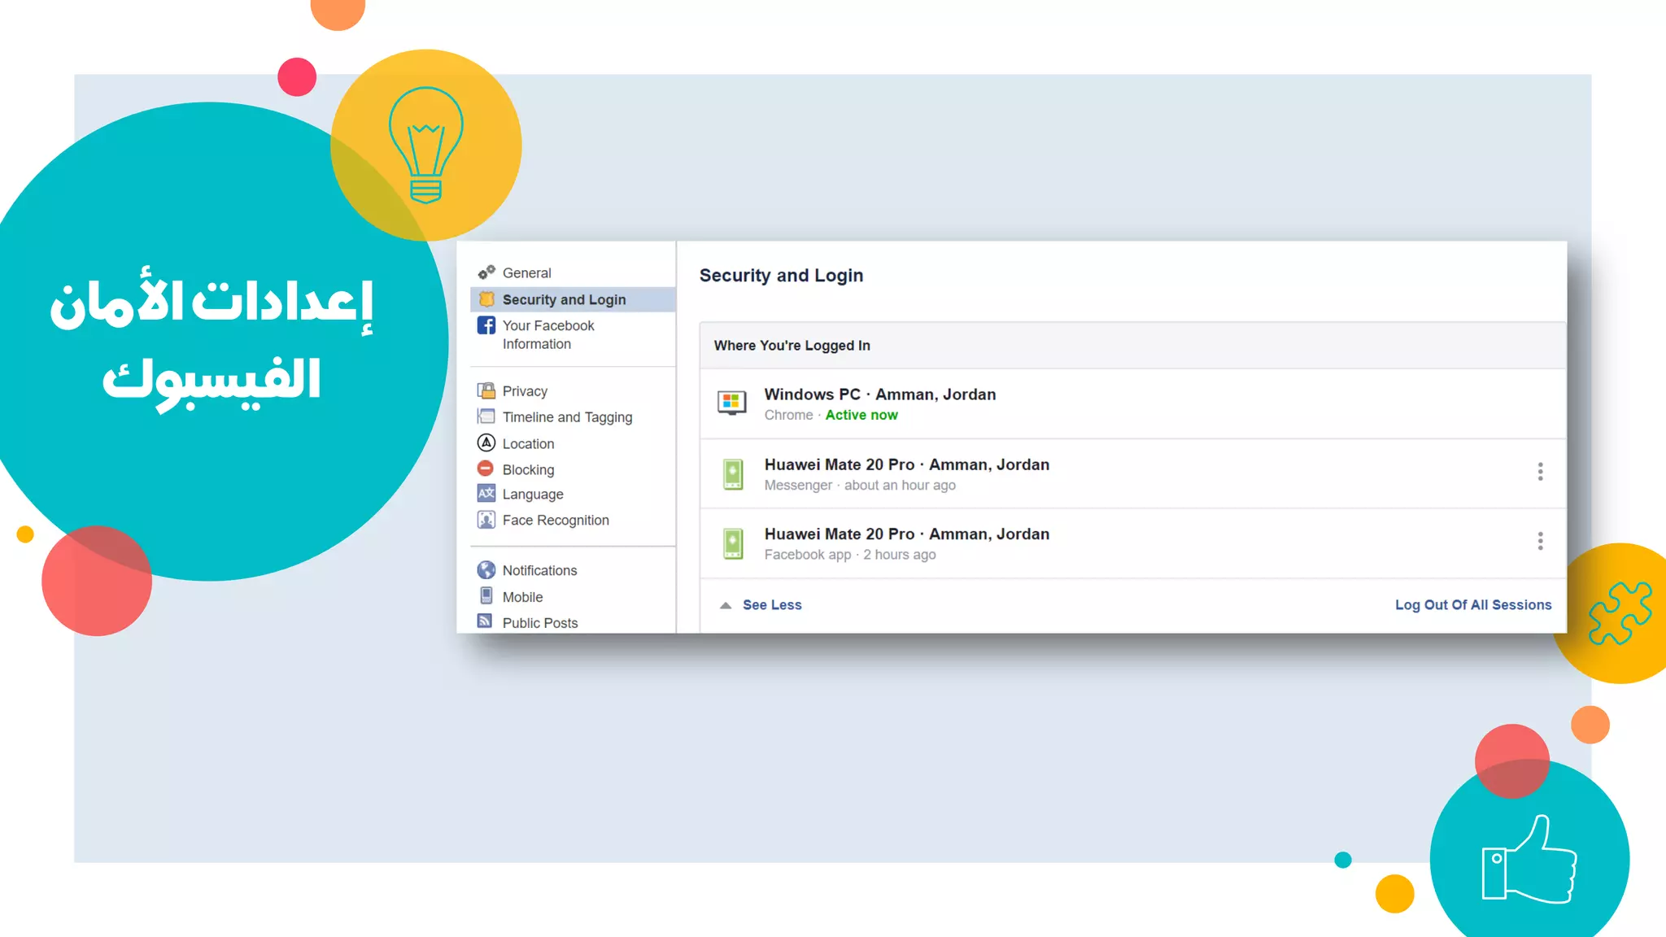This screenshot has width=1666, height=937.
Task: Open options menu for Huawei Facebook app session
Action: click(1540, 541)
